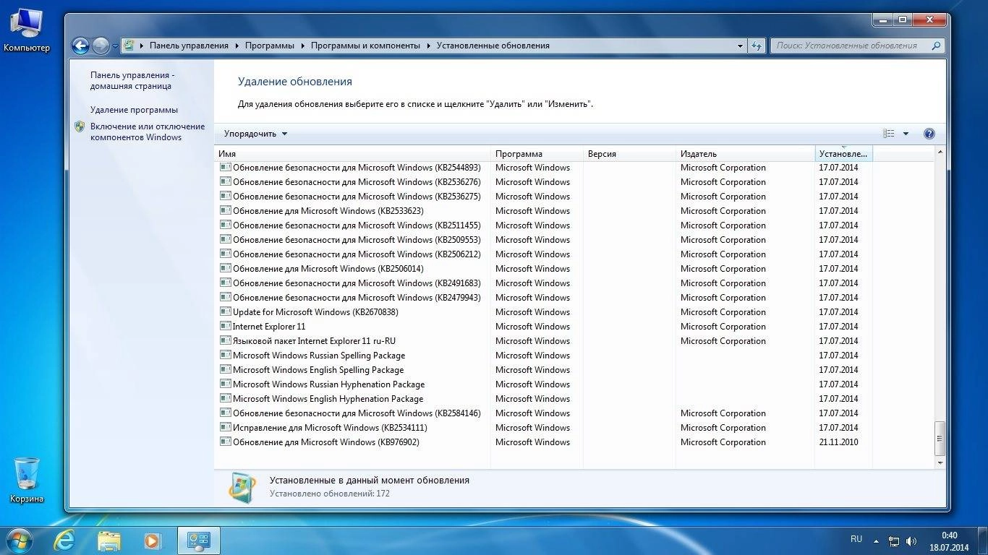Click Установленные обновления breadcrumb

[x=493, y=46]
